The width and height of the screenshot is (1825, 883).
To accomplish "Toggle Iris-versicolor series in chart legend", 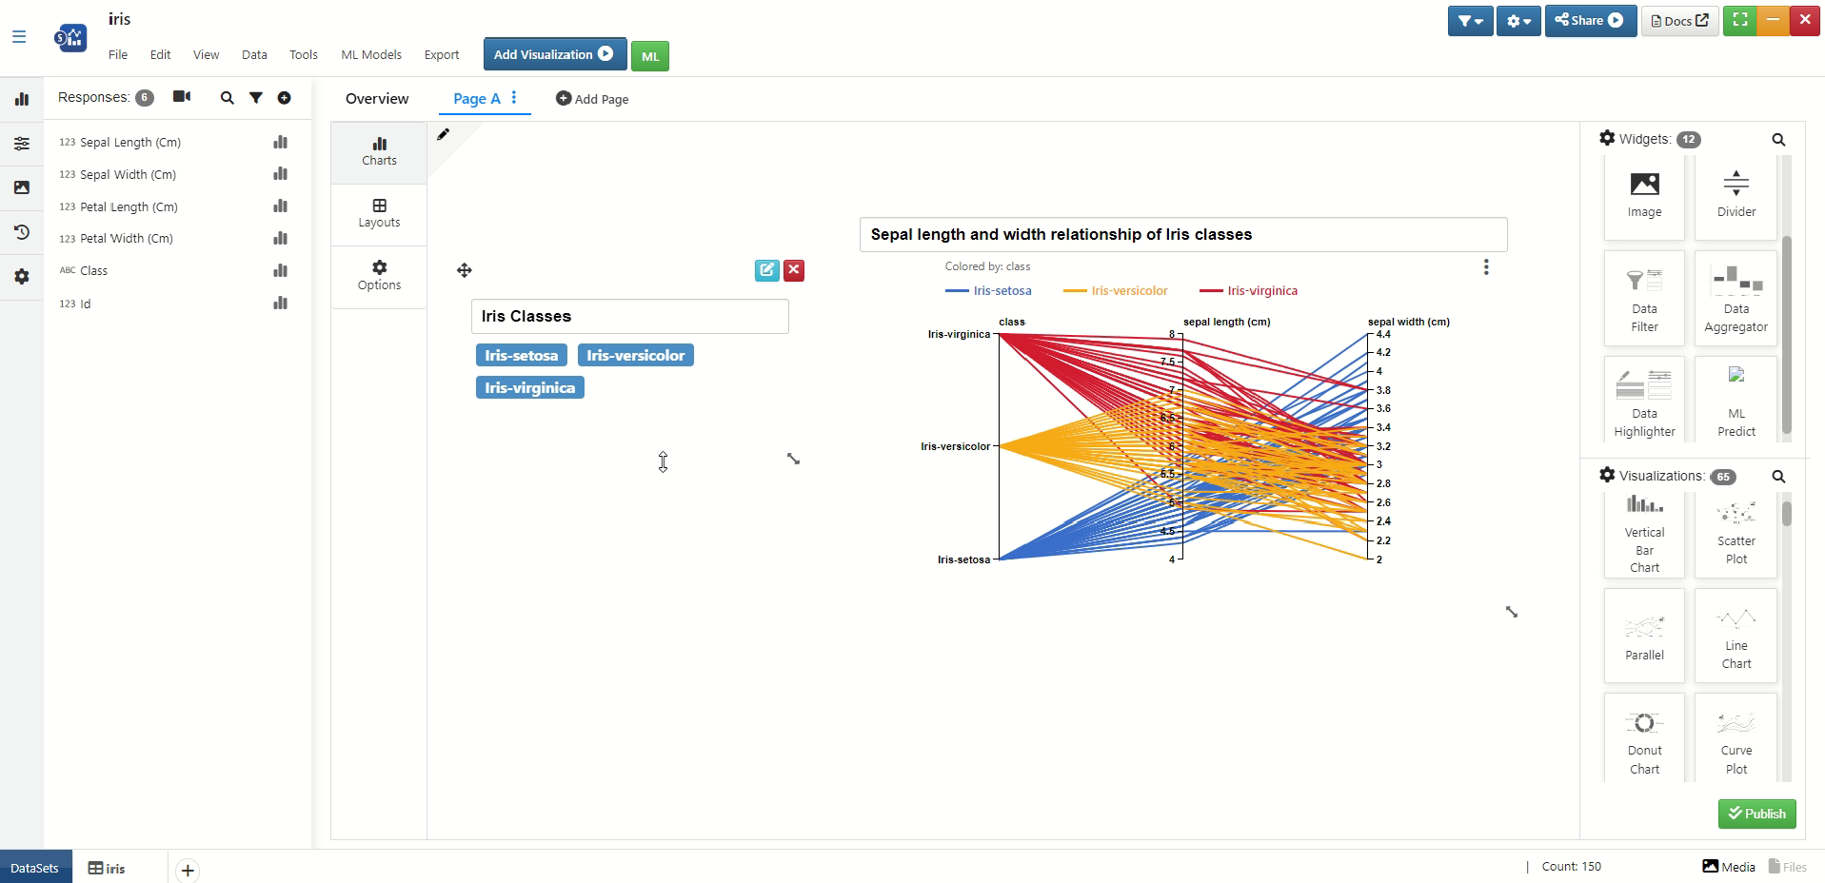I will click(1116, 291).
